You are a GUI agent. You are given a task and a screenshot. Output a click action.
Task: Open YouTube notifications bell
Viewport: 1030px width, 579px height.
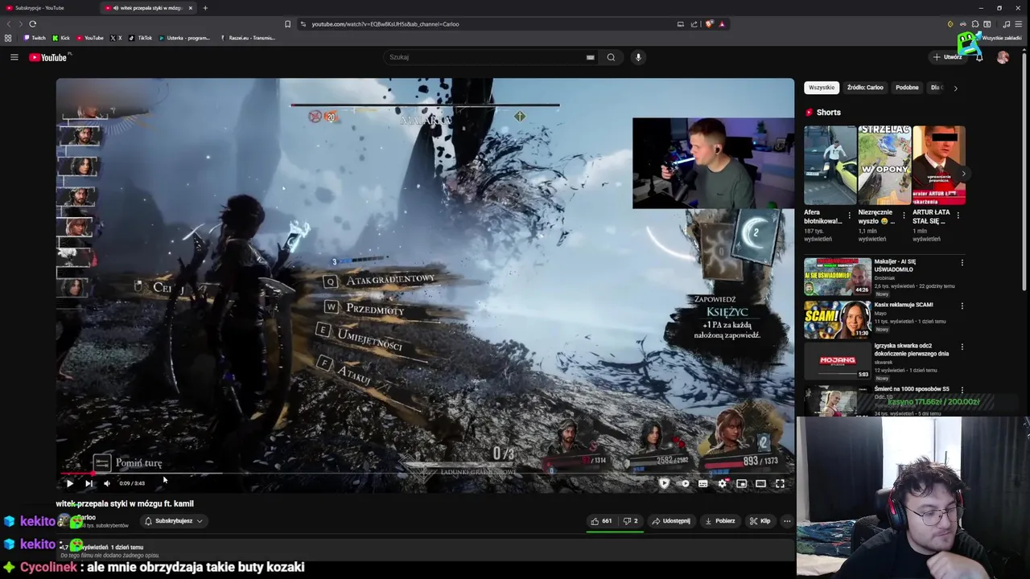tap(978, 57)
